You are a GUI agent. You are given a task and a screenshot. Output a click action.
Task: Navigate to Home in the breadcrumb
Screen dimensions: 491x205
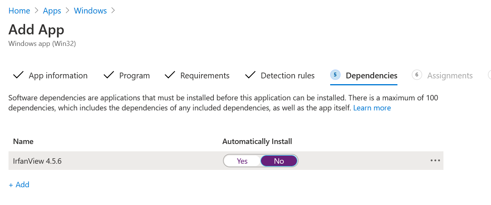(x=19, y=11)
